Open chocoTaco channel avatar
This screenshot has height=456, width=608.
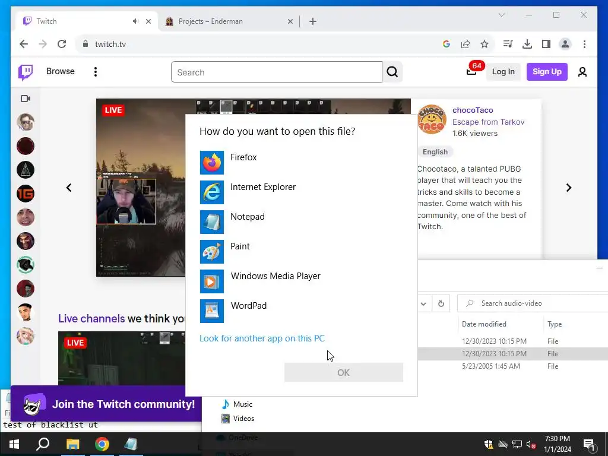coord(432,119)
